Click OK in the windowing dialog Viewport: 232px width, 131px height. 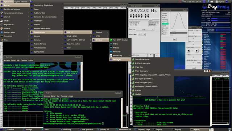click(174, 39)
